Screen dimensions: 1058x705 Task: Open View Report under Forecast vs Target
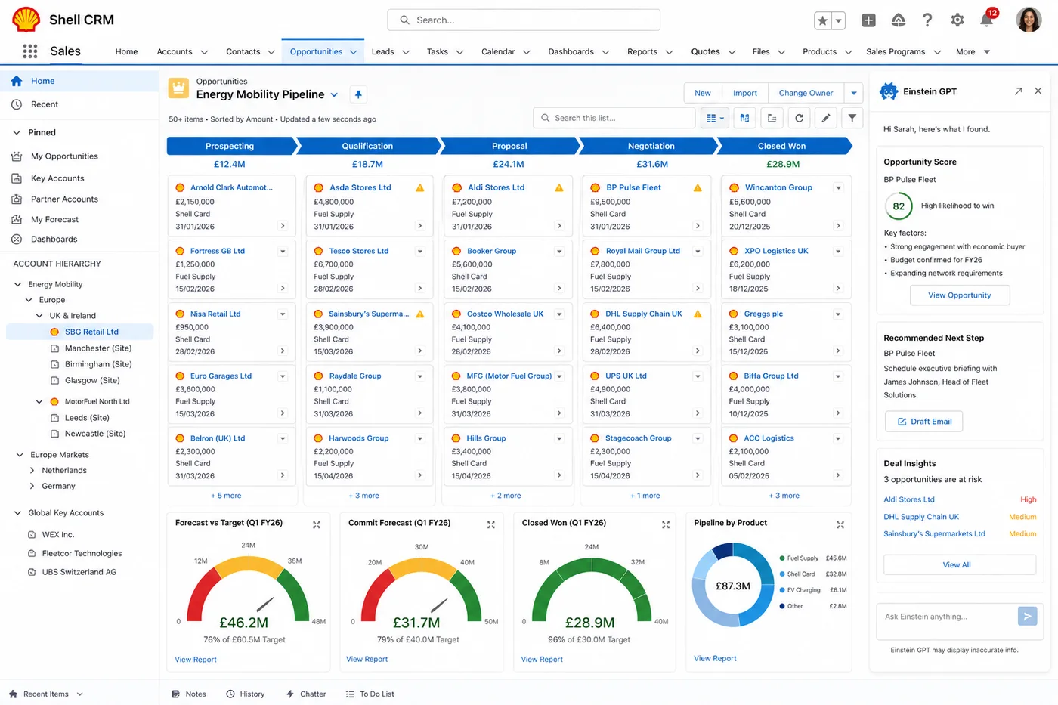(196, 660)
